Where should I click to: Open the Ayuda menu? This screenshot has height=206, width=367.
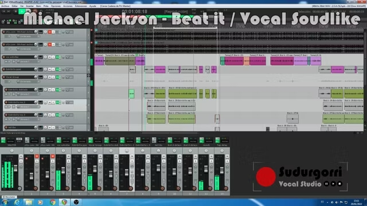pyautogui.click(x=93, y=6)
